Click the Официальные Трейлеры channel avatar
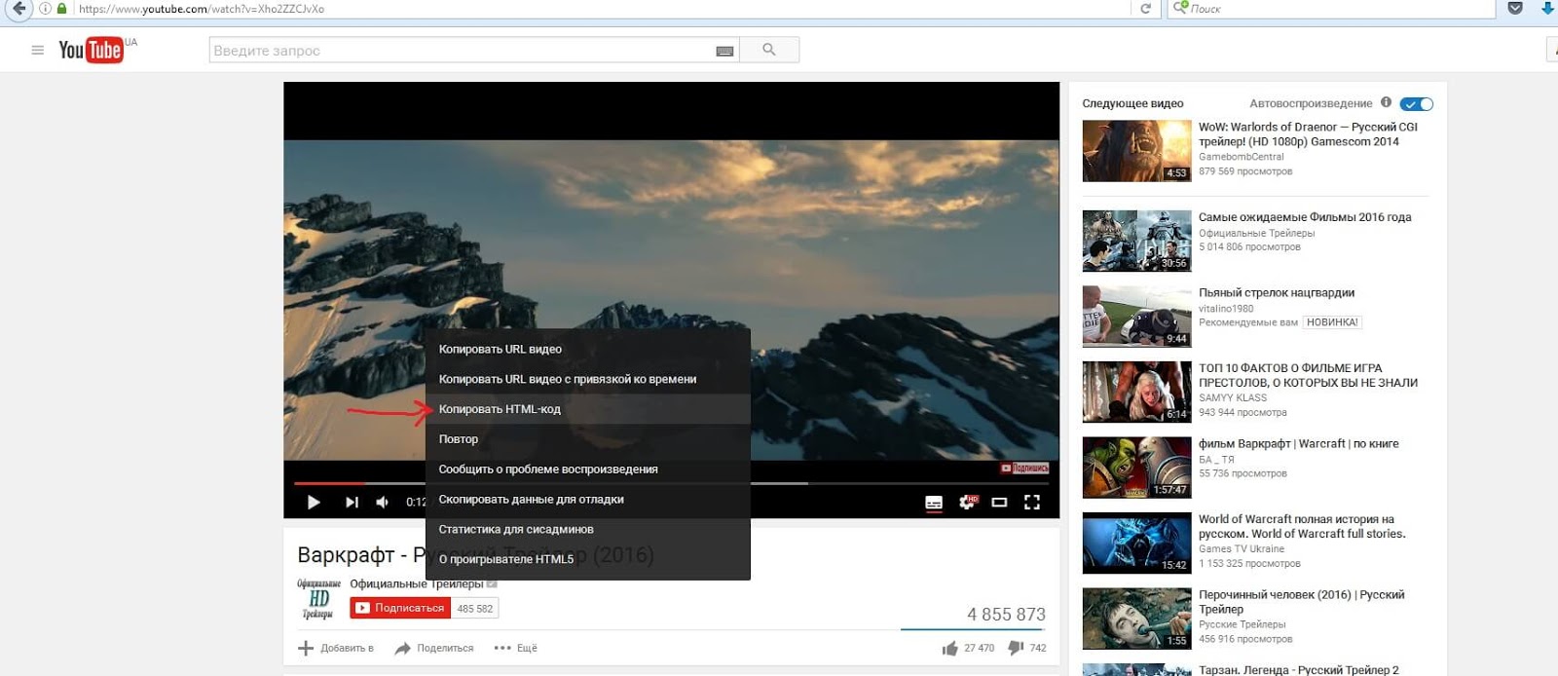 pyautogui.click(x=318, y=599)
